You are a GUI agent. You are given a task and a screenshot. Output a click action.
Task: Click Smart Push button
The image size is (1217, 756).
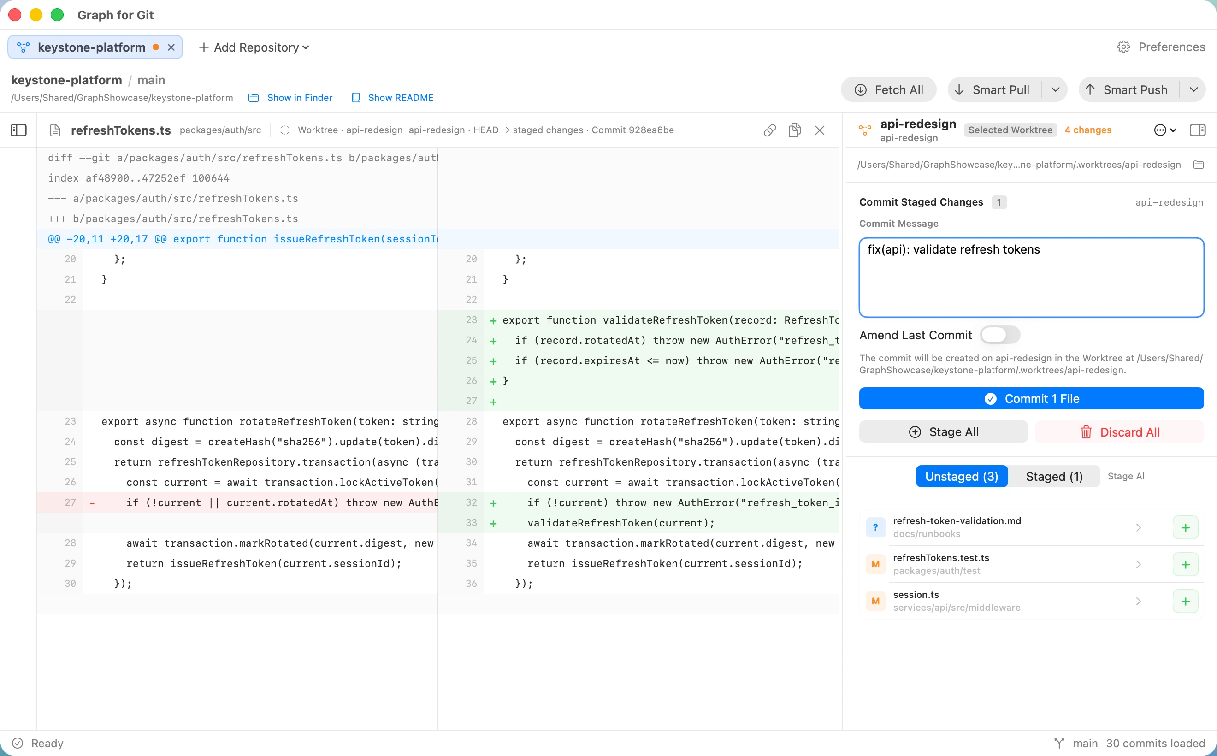point(1128,90)
